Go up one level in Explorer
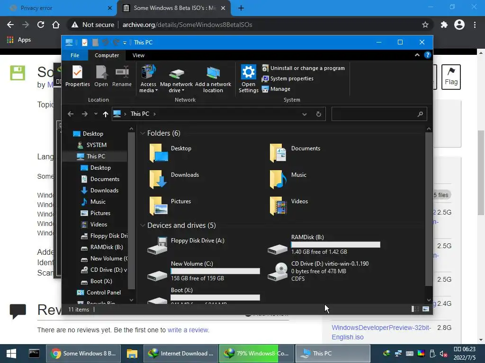The width and height of the screenshot is (485, 363). pyautogui.click(x=106, y=114)
